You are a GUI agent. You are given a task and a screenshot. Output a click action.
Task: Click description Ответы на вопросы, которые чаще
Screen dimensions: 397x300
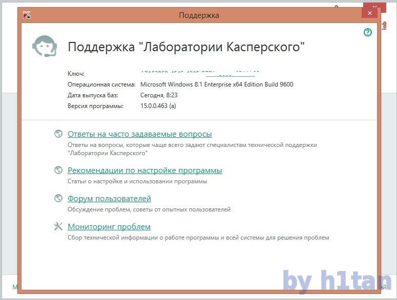pyautogui.click(x=192, y=149)
